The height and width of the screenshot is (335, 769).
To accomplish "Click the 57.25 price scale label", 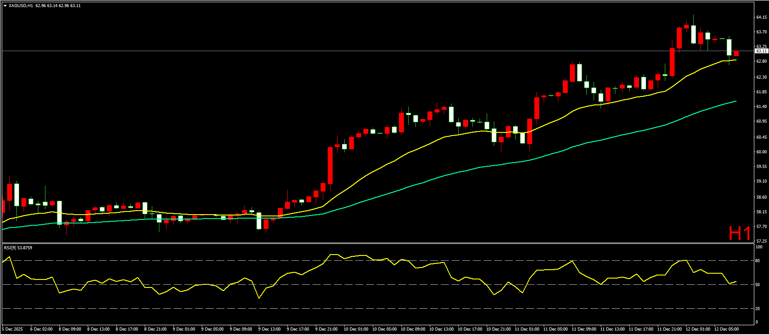I will click(761, 241).
